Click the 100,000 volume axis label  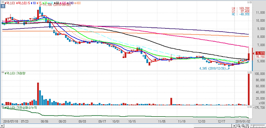point(260,74)
